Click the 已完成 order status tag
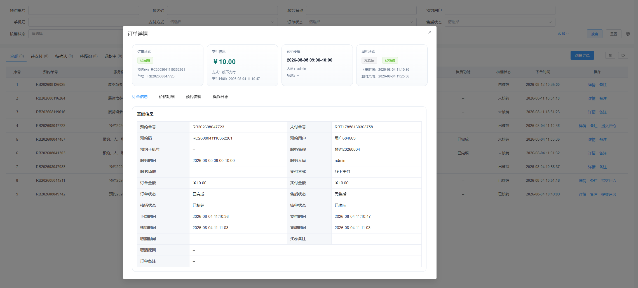The height and width of the screenshot is (288, 638). point(145,60)
